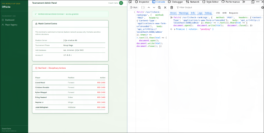Click the Red Card section icon
Screen dimensions: 264x133
36,68
